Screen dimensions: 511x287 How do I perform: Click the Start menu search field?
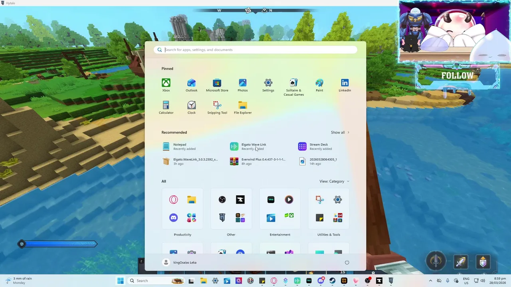point(255,50)
